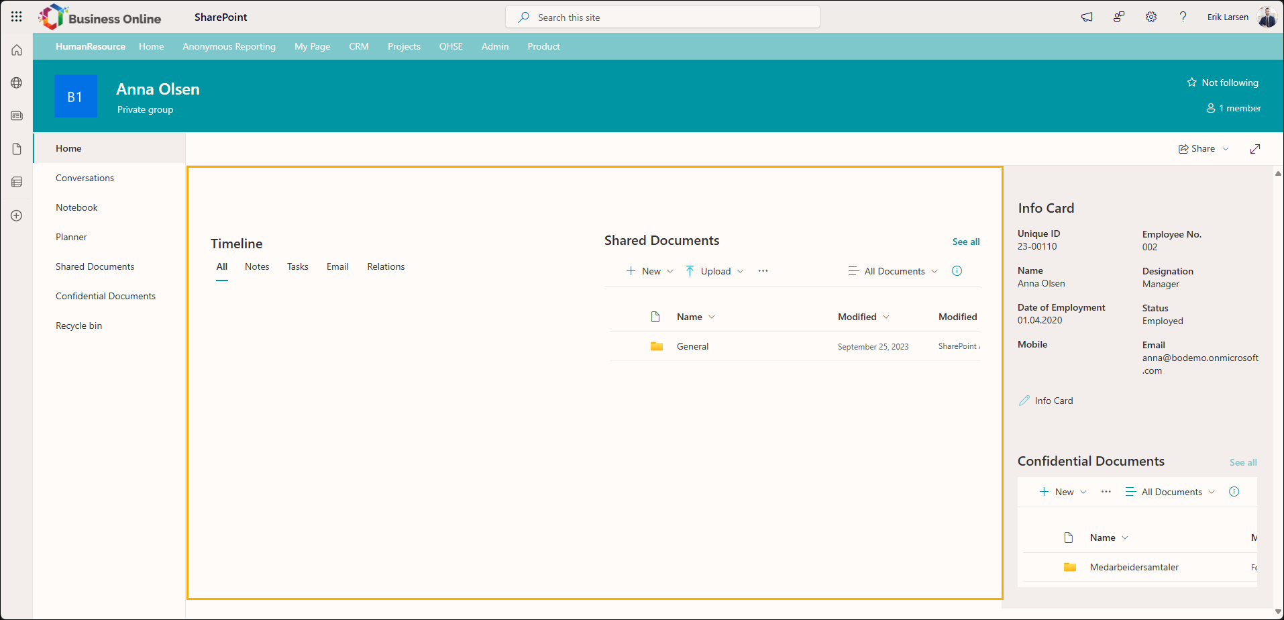Click the Not following star icon

1191,83
